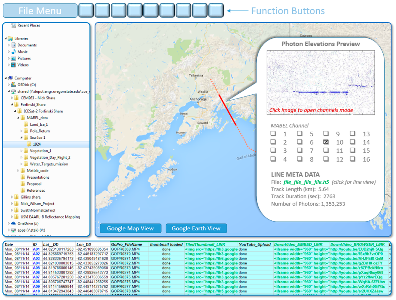The height and width of the screenshot is (300, 396).
Task: Open the Videos library icon
Action: (x=14, y=65)
